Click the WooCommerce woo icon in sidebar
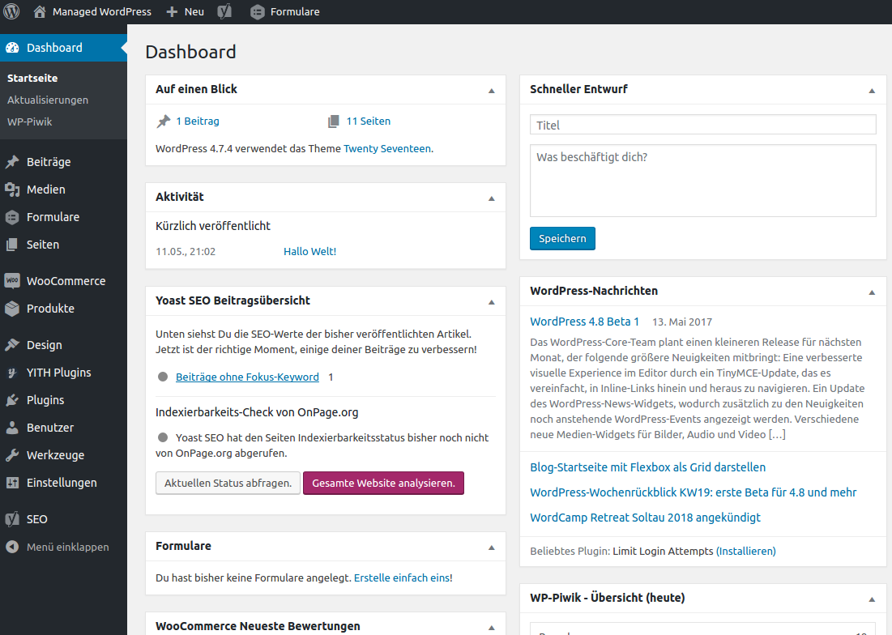Image resolution: width=892 pixels, height=635 pixels. coord(12,281)
